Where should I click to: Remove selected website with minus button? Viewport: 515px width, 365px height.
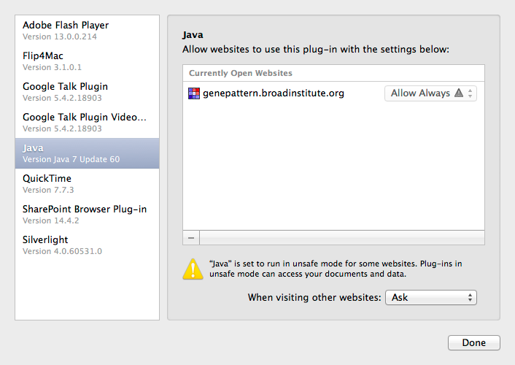click(x=191, y=238)
